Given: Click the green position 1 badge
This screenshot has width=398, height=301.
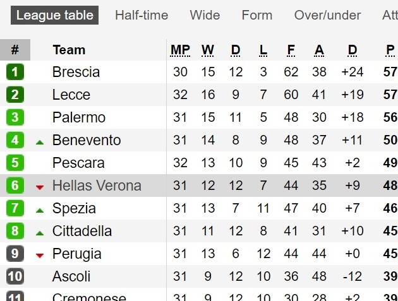Looking at the screenshot, I should (15, 72).
